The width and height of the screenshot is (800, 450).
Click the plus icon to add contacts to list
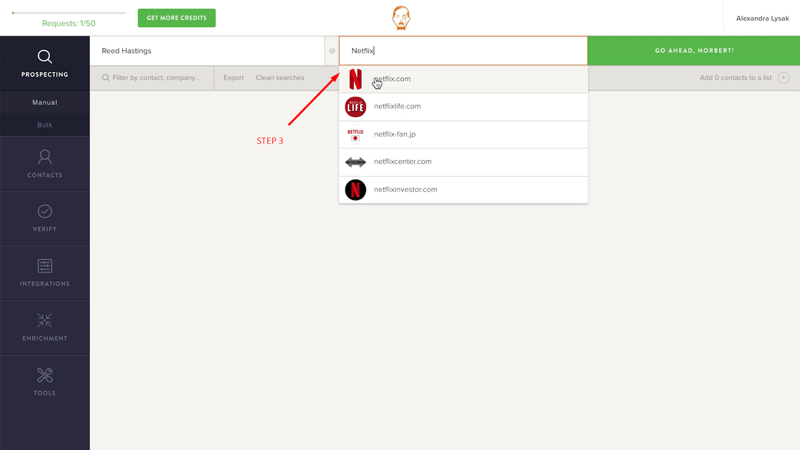[783, 77]
